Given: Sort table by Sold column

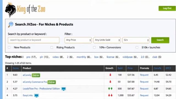Looking at the screenshot, I should 120,68.
